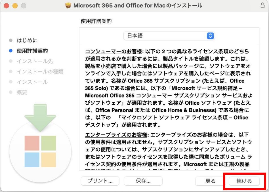Minimize the installer with the yellow button
The image size is (269, 192).
point(15,6)
